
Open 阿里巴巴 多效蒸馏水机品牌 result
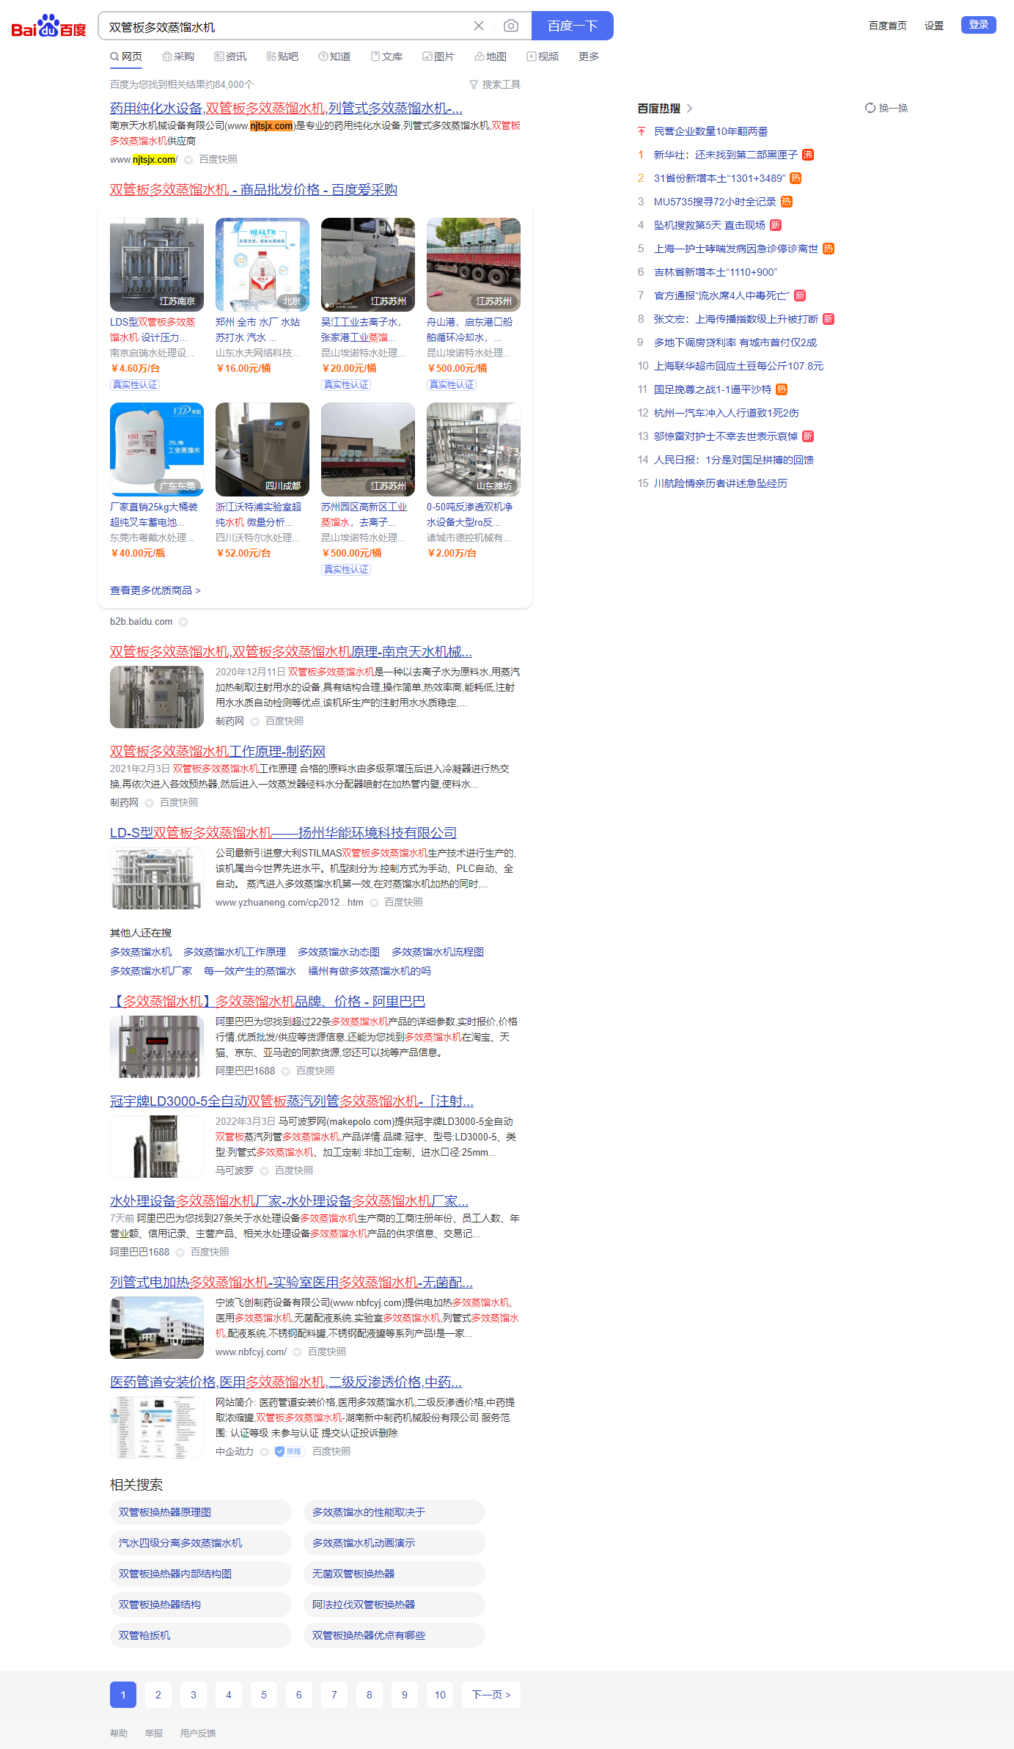[x=268, y=1001]
